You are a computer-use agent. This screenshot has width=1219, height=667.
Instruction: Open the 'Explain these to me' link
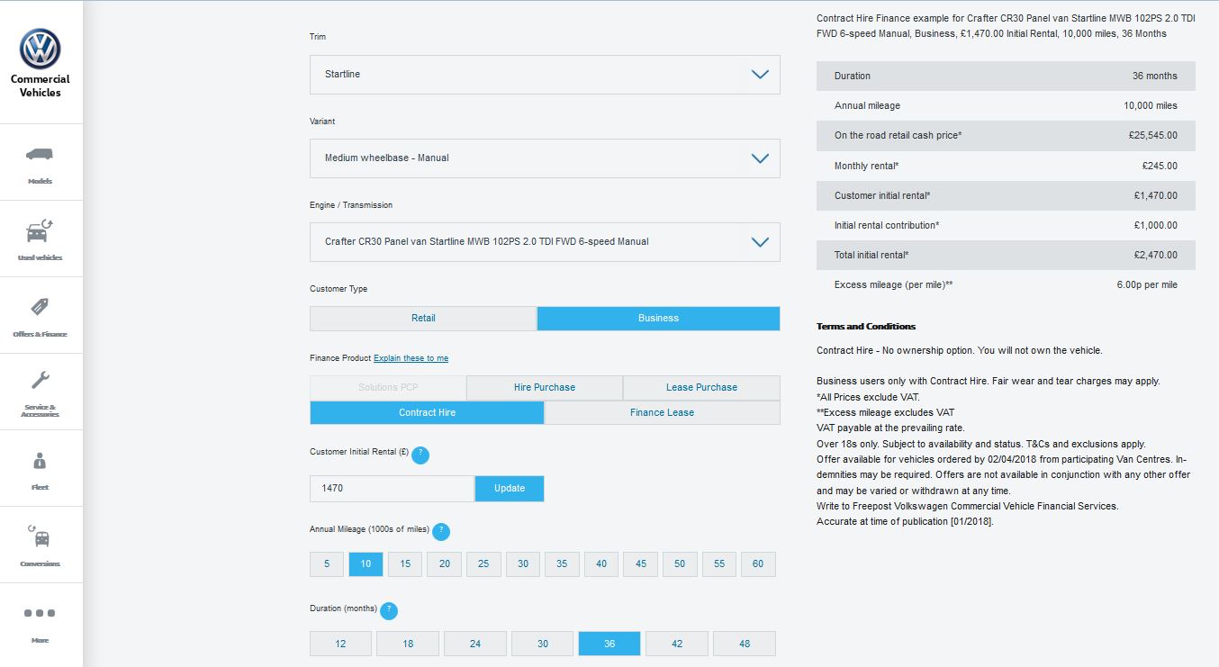coord(411,358)
